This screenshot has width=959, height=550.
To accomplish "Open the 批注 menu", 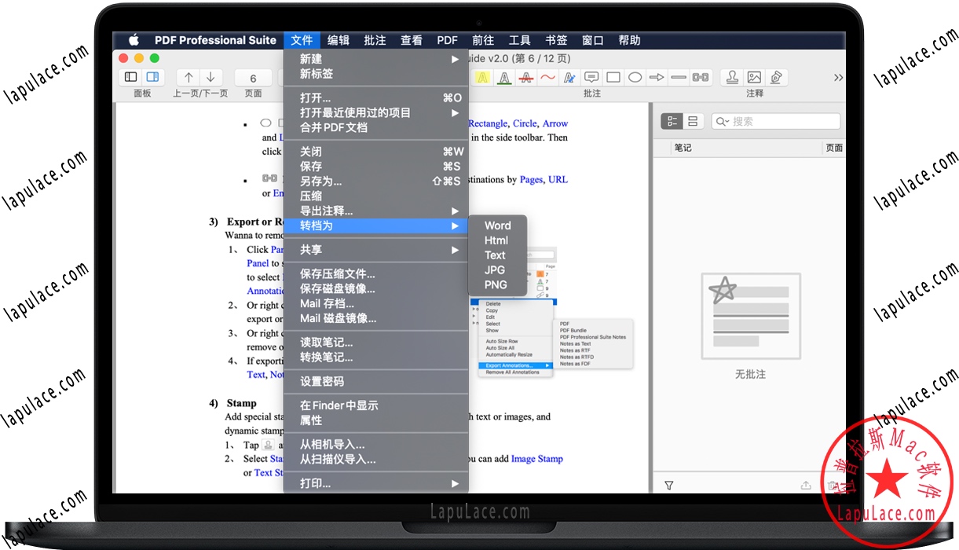I will pyautogui.click(x=375, y=40).
